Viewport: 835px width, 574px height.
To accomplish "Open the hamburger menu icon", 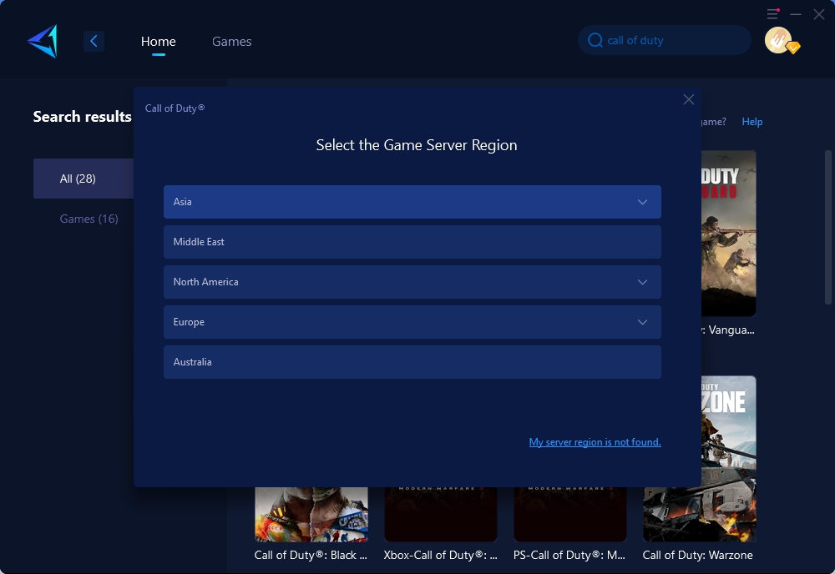I will click(x=772, y=14).
